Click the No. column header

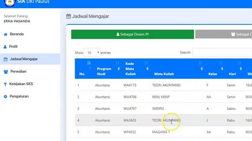pos(82,74)
